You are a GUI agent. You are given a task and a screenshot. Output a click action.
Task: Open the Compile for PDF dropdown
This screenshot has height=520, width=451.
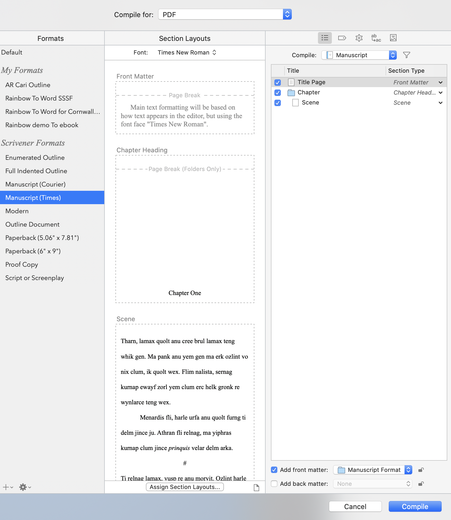click(225, 14)
